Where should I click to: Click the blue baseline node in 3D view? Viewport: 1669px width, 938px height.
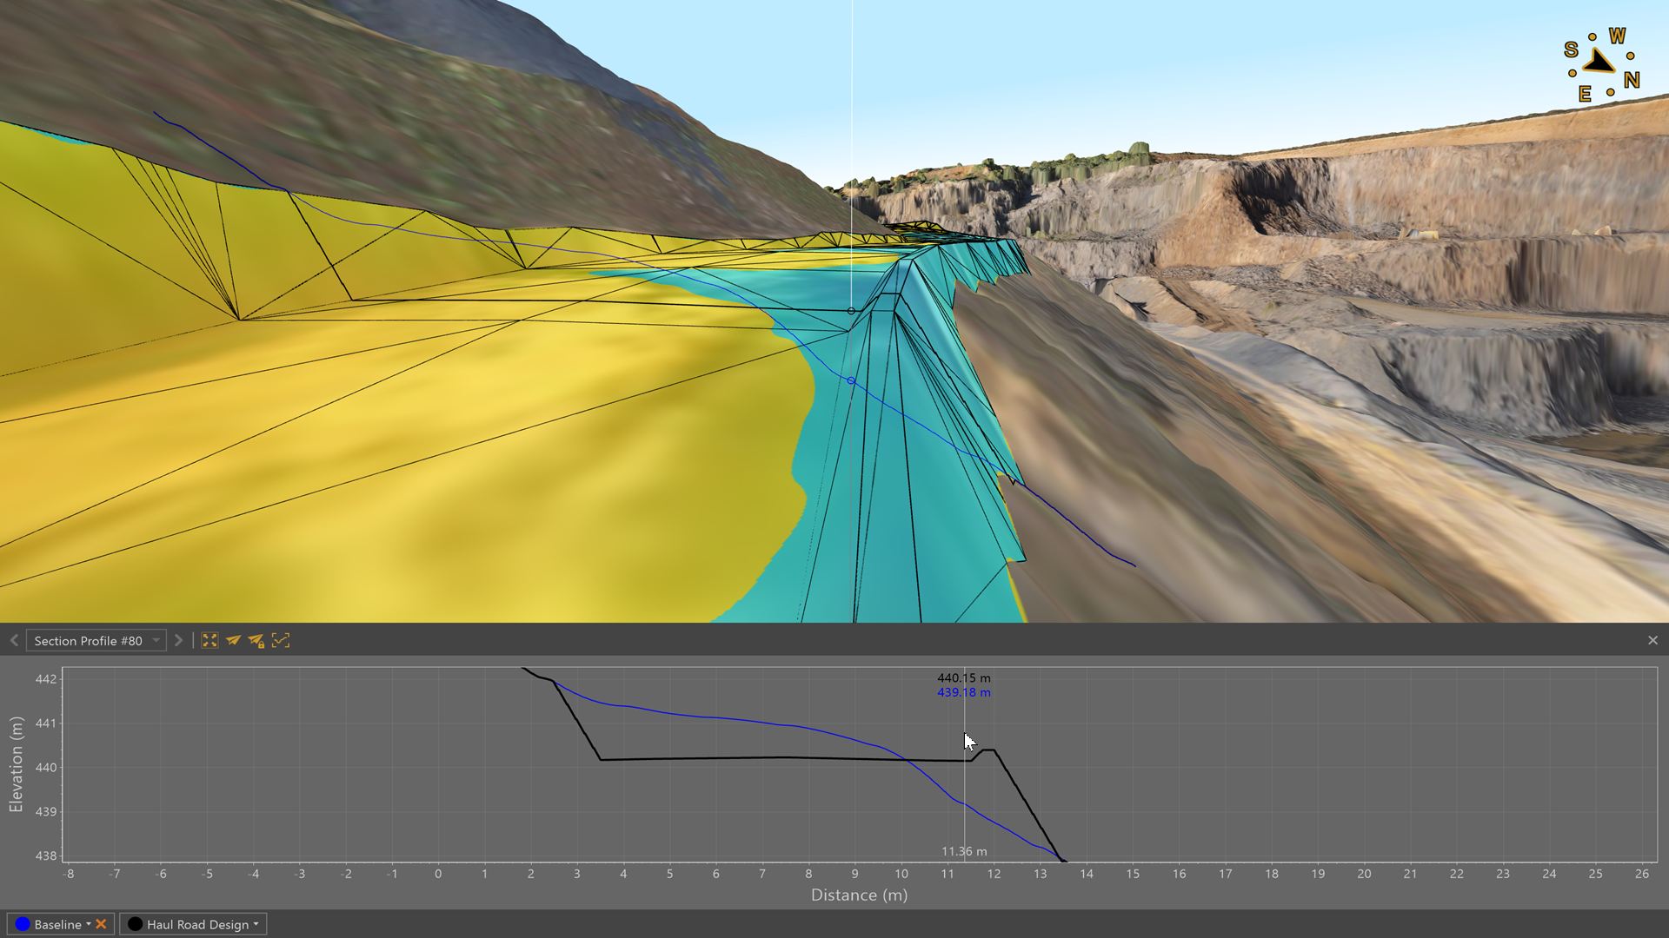click(851, 380)
